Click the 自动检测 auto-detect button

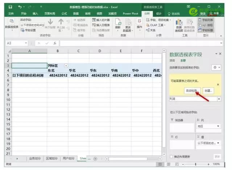192,90
